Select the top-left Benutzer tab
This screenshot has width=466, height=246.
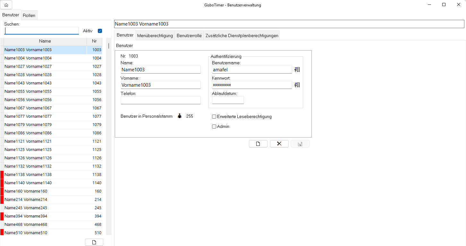(11, 15)
